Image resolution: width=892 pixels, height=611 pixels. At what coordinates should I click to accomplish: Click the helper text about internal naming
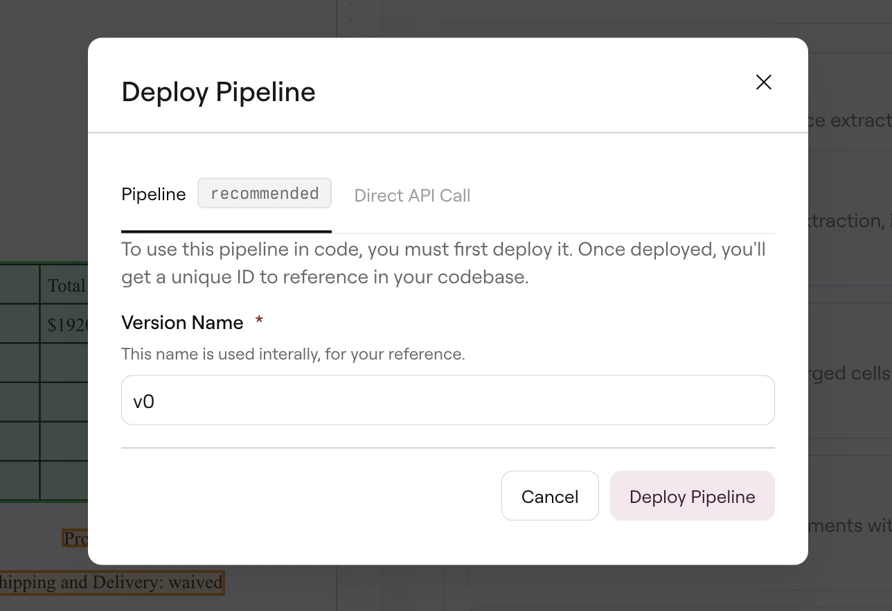click(x=293, y=354)
